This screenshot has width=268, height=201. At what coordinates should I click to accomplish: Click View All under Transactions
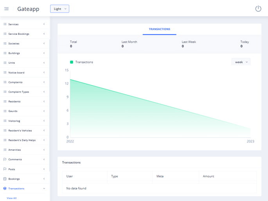click(x=12, y=198)
